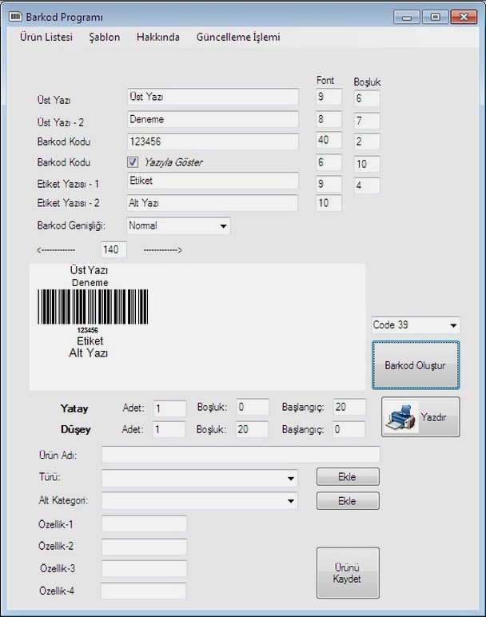Screen dimensions: 486x617
Task: Click the Düşey Adet field
Action: tap(169, 429)
